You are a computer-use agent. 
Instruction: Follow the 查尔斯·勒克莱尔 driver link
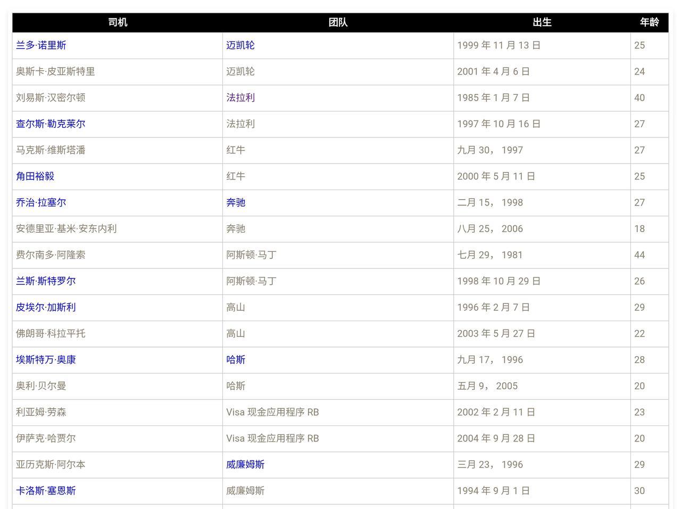pos(51,124)
